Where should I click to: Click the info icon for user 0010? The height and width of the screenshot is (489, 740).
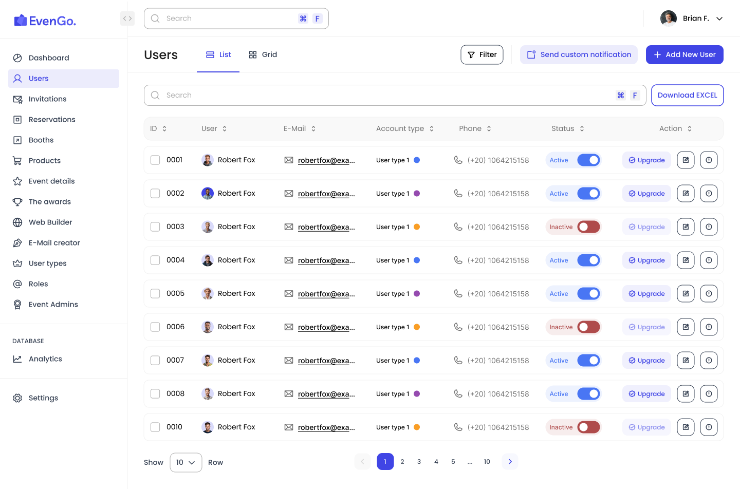pos(709,427)
